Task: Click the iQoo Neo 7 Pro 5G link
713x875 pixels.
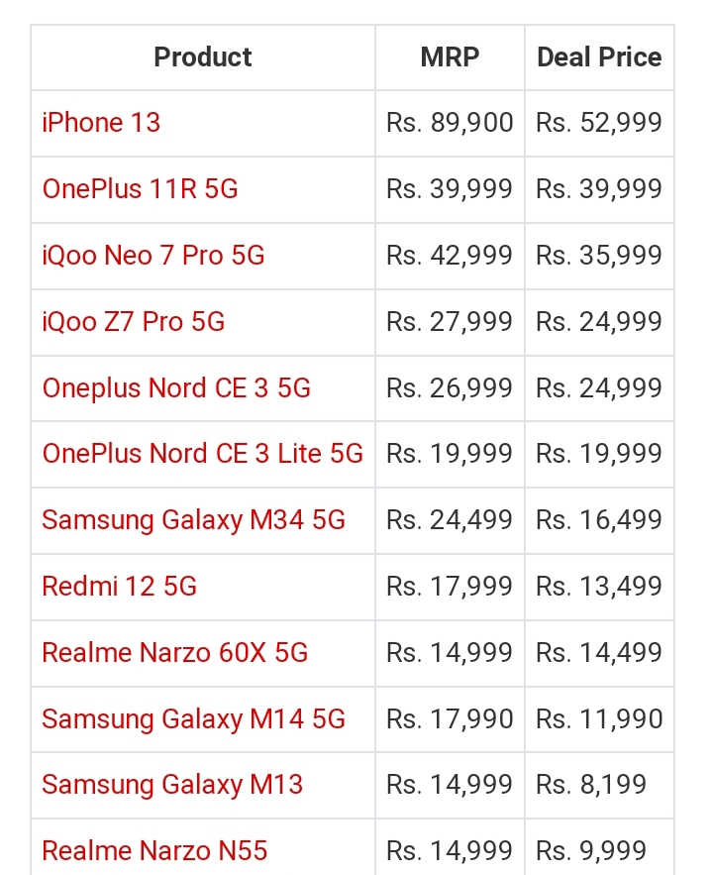Action: coord(153,256)
